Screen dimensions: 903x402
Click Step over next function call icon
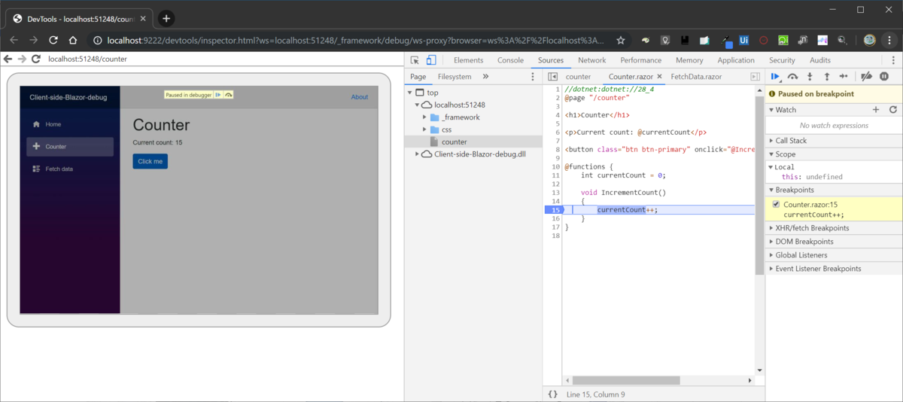tap(792, 76)
